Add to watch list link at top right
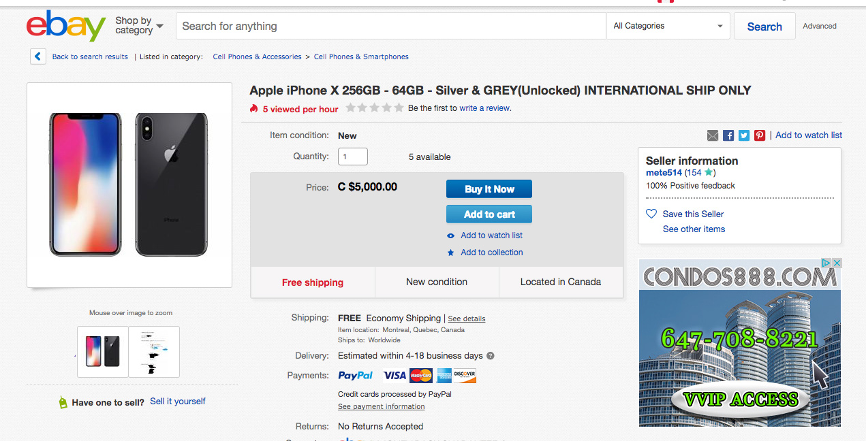Viewport: 866px width, 441px height. [x=809, y=135]
